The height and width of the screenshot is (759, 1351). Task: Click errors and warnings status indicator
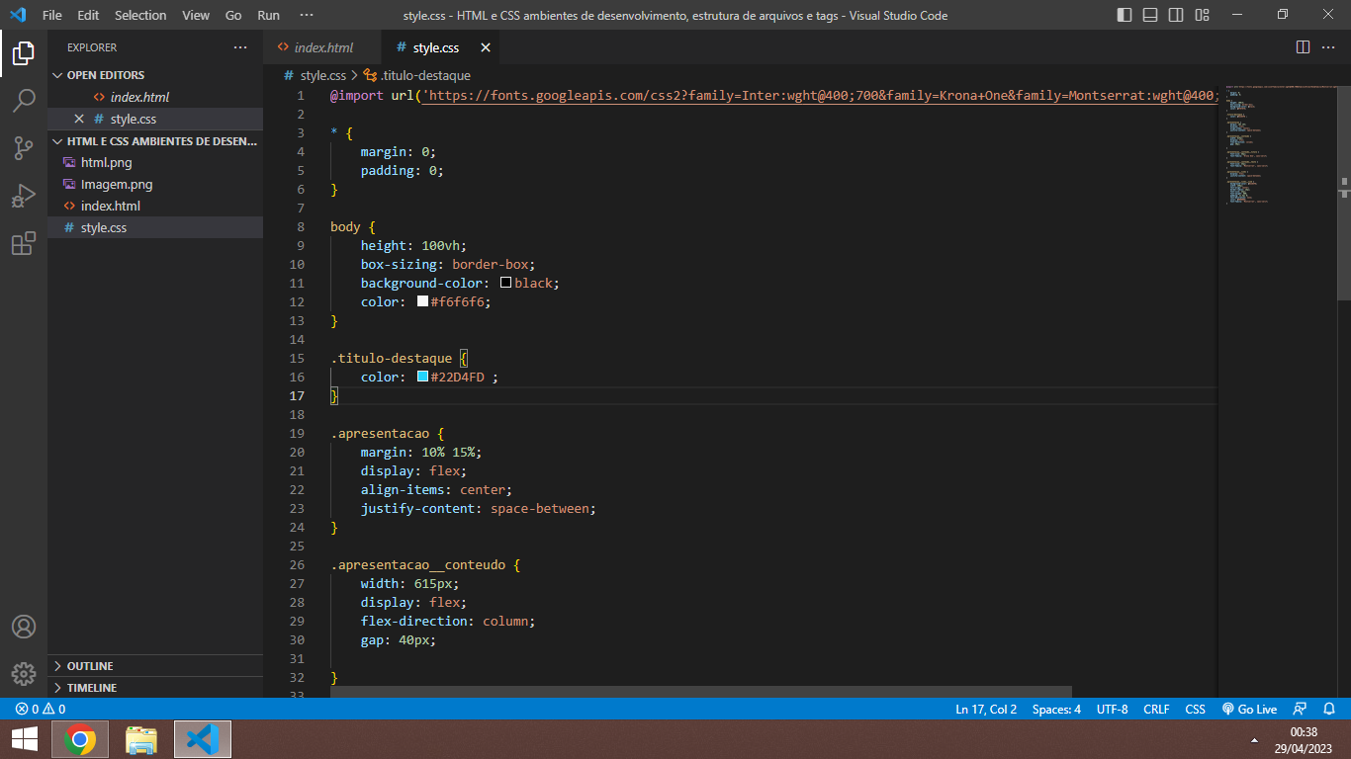(x=41, y=709)
